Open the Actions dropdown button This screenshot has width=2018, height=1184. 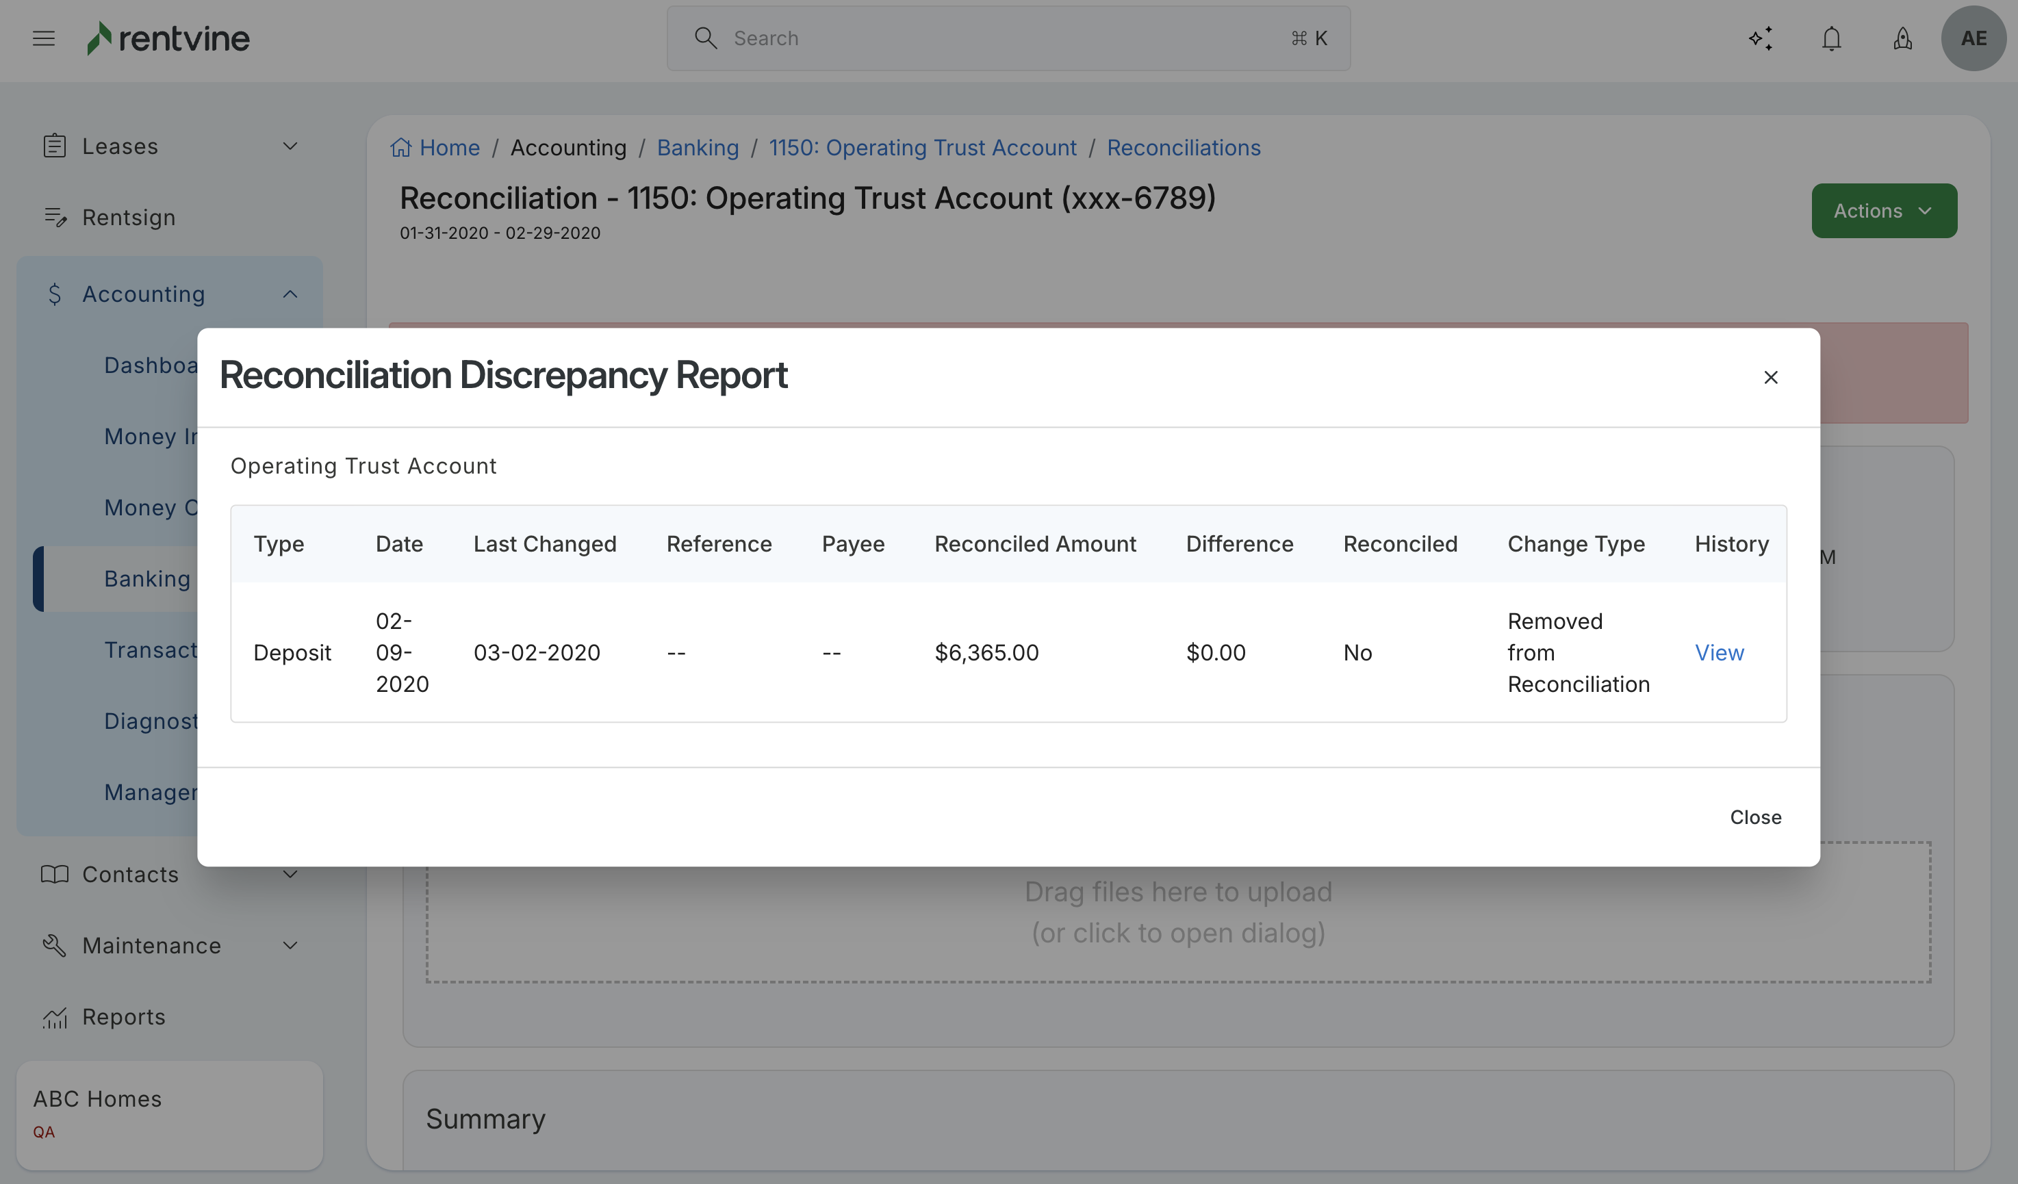pos(1883,211)
